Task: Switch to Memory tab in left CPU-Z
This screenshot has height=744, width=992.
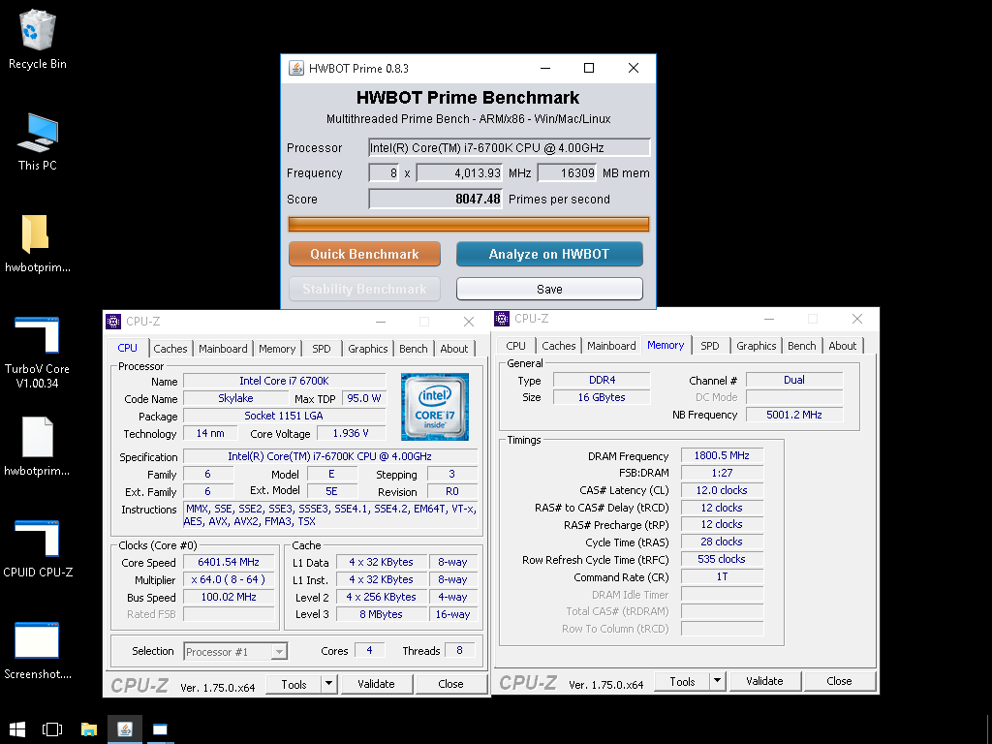Action: 276,349
